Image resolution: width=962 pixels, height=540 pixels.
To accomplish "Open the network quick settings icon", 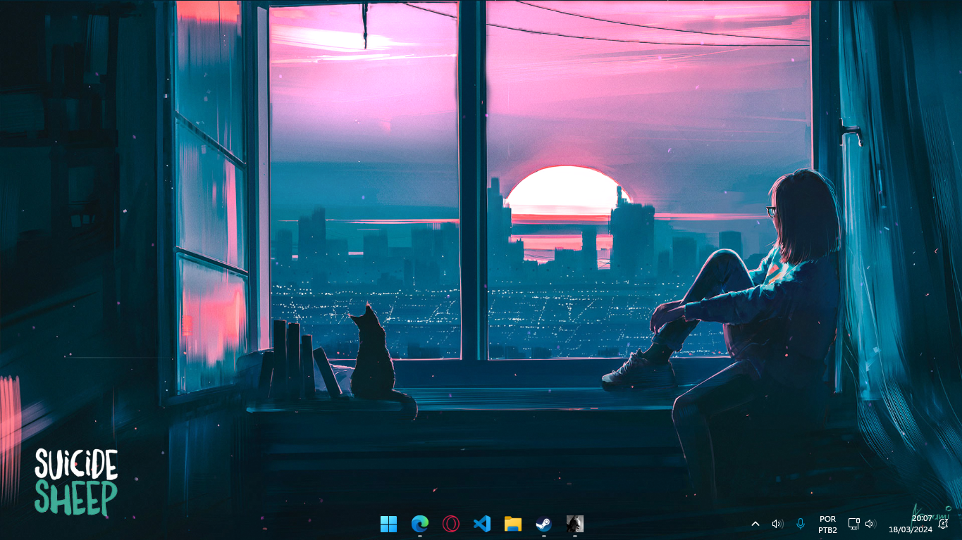I will tap(853, 524).
